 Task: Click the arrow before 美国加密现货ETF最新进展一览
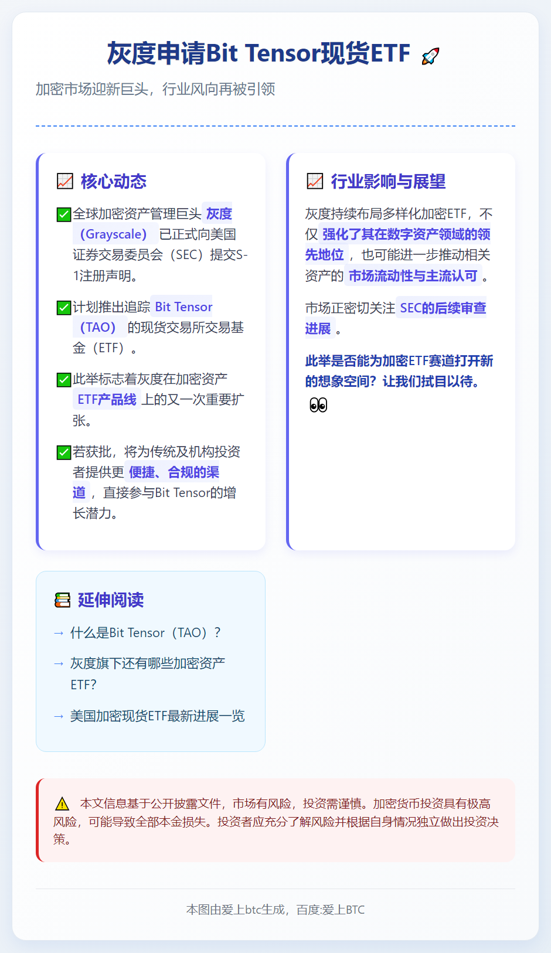click(x=58, y=716)
